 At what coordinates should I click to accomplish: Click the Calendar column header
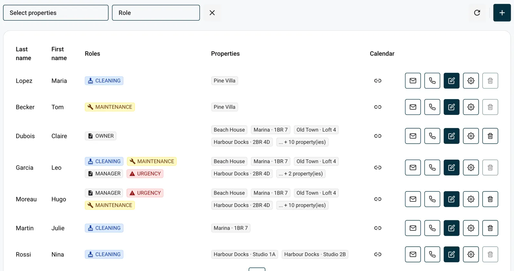382,54
